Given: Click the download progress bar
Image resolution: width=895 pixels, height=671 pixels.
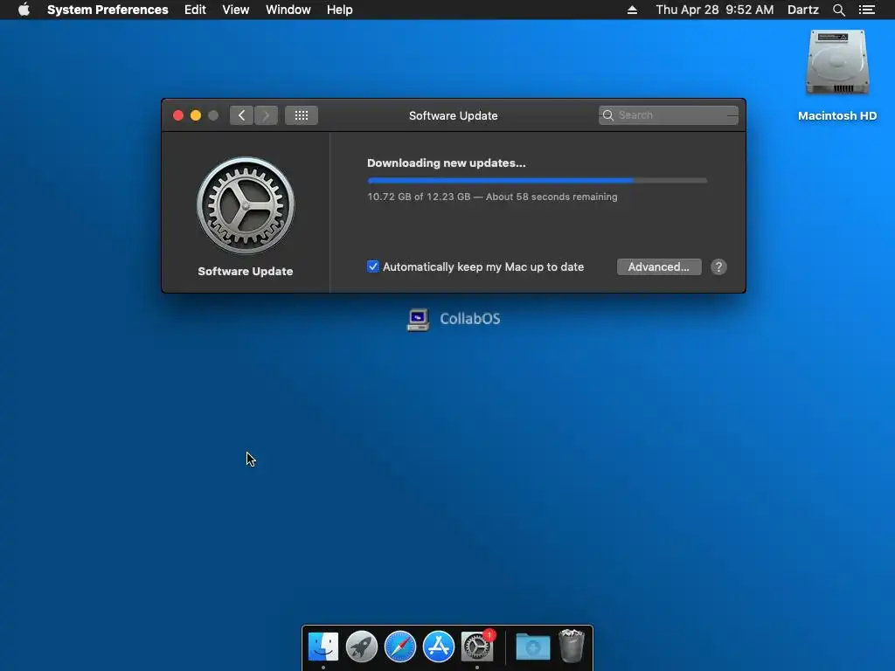Looking at the screenshot, I should coord(538,180).
